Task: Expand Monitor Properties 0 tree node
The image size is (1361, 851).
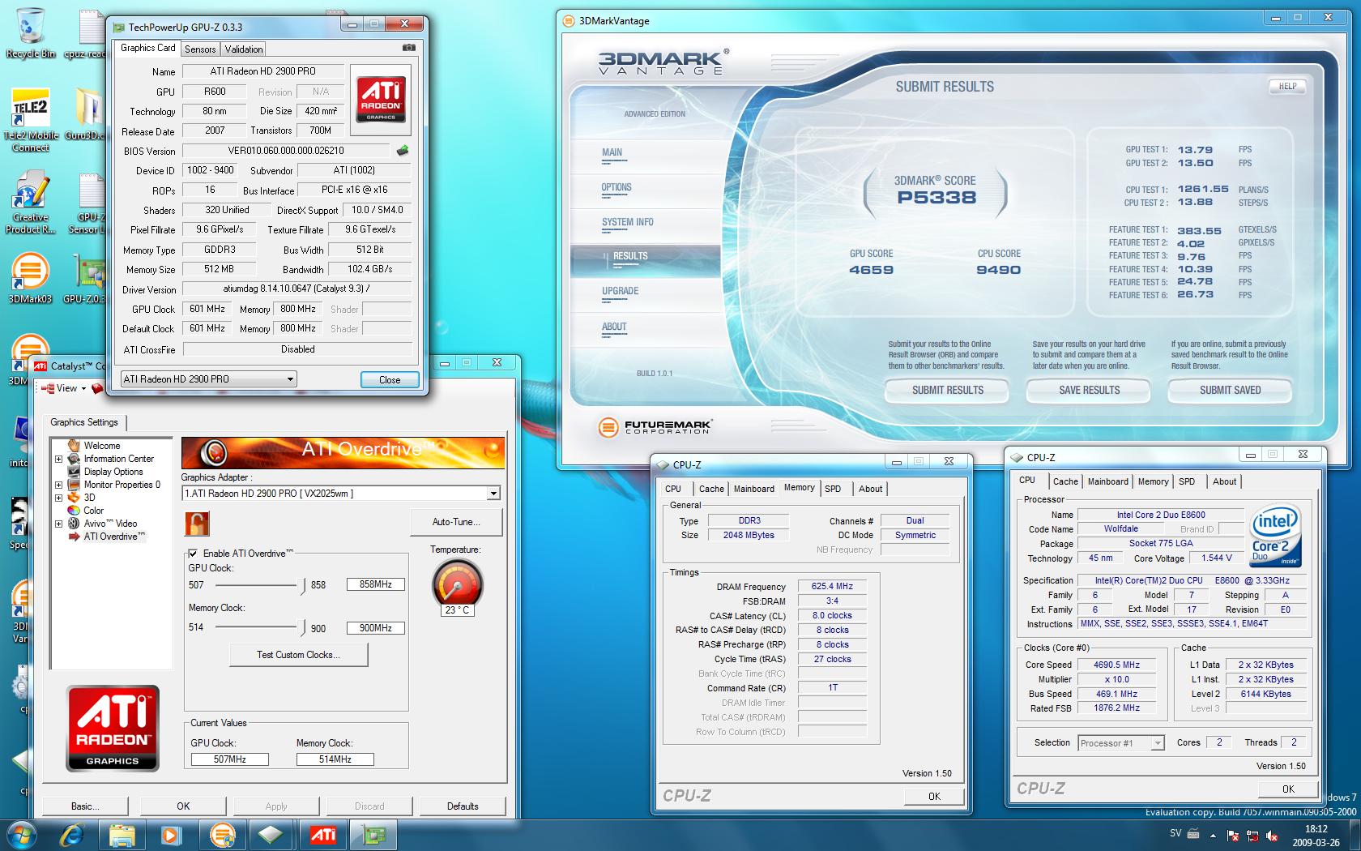Action: point(58,485)
